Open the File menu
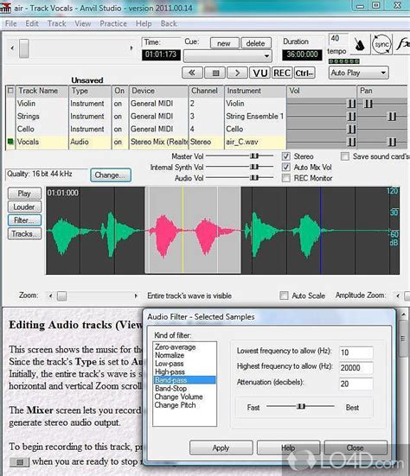The image size is (410, 476). click(11, 23)
